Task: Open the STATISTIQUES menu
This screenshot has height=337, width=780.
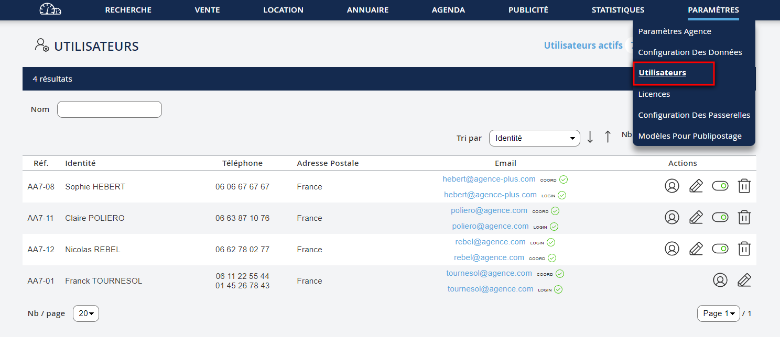Action: (x=617, y=10)
